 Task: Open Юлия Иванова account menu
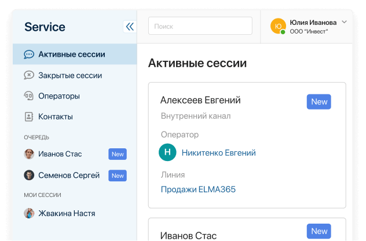click(313, 23)
